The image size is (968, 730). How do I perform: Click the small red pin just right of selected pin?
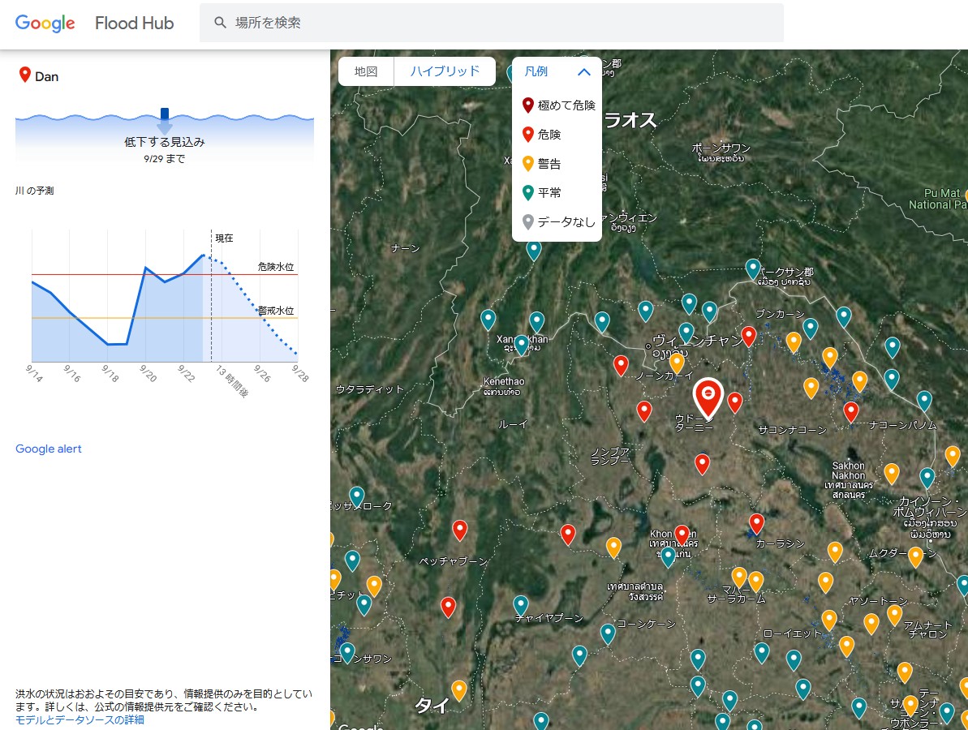pyautogui.click(x=734, y=402)
